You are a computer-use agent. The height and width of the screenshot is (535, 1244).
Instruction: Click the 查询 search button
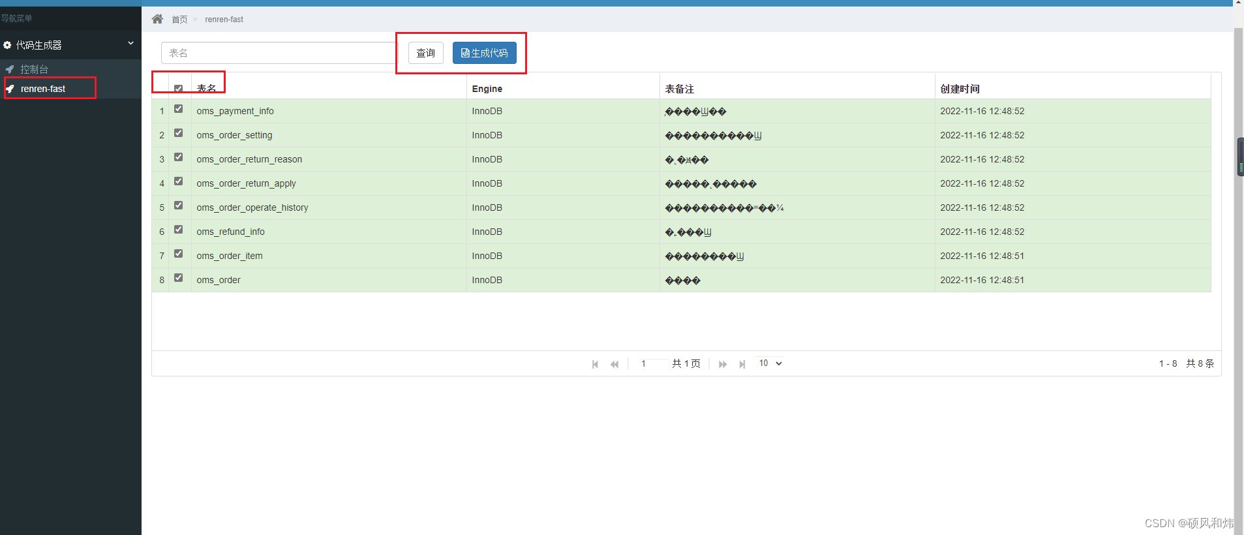[x=426, y=53]
